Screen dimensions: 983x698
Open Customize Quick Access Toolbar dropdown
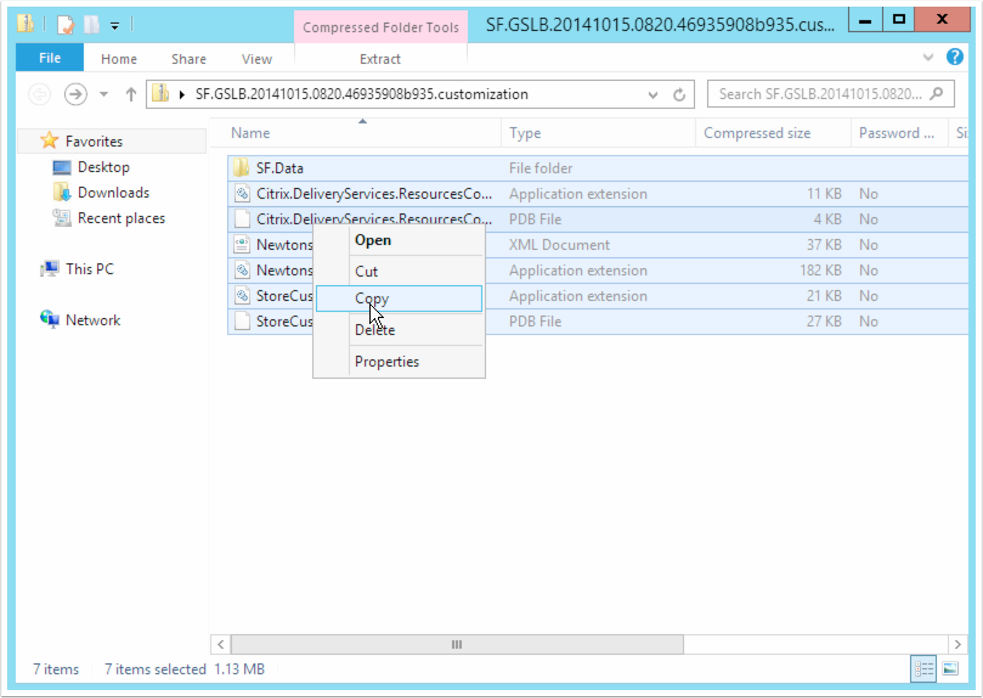tap(115, 26)
